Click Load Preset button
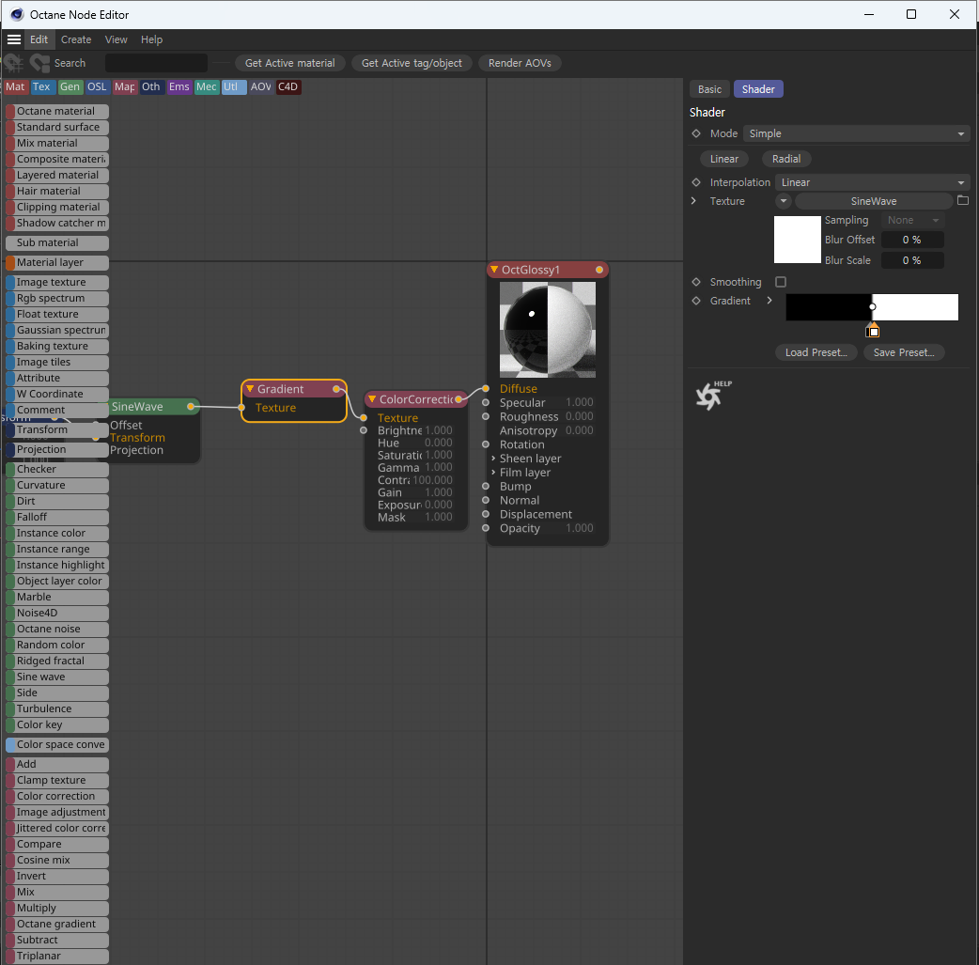The height and width of the screenshot is (965, 979). click(x=816, y=352)
